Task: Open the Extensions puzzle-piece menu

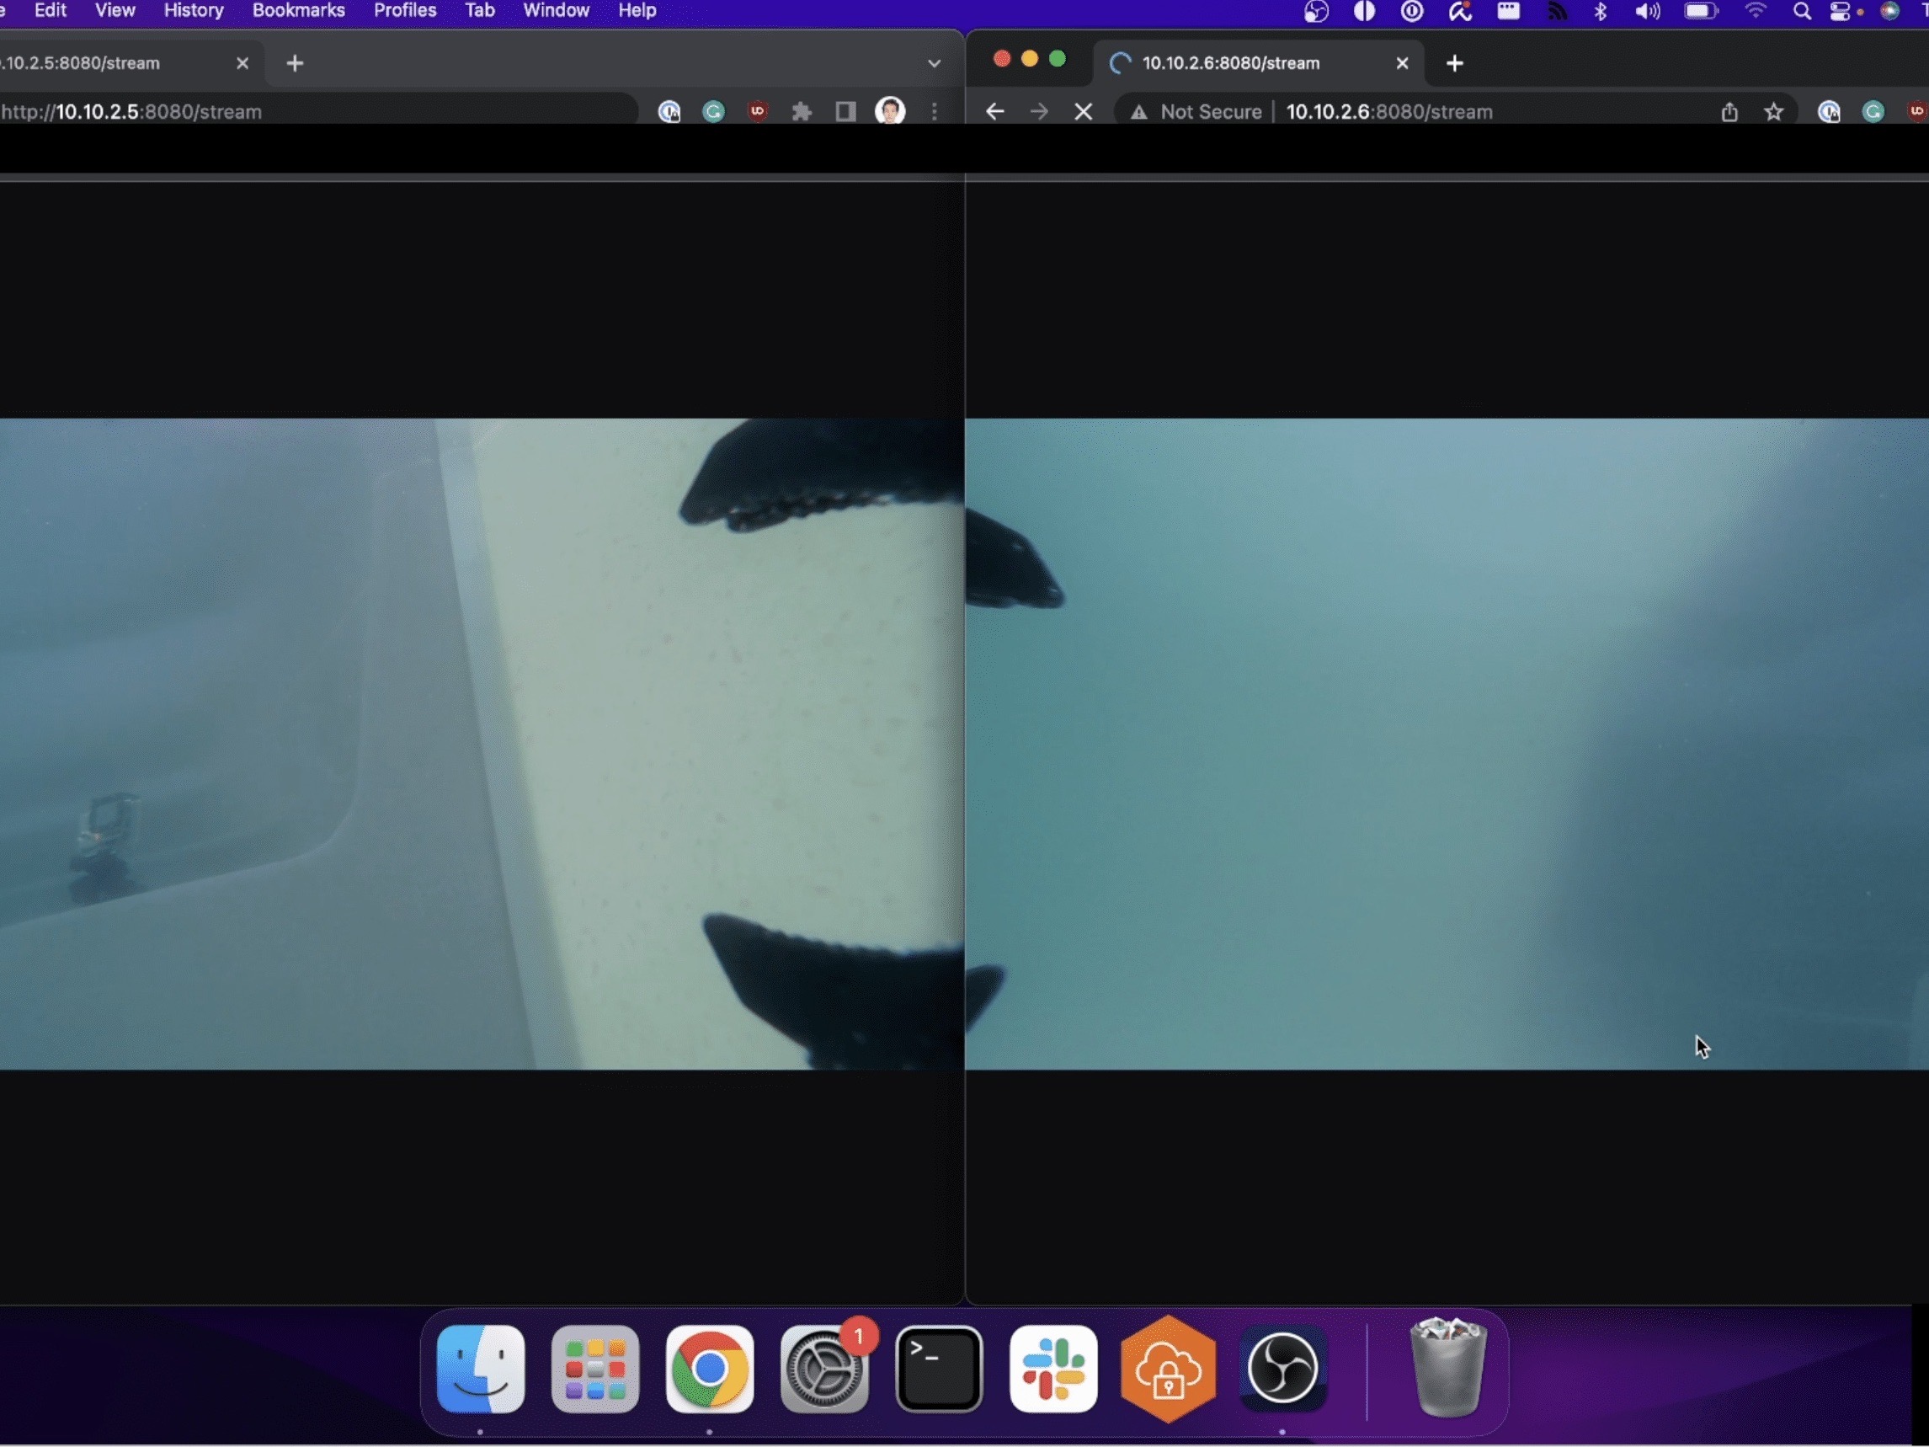Action: click(802, 112)
